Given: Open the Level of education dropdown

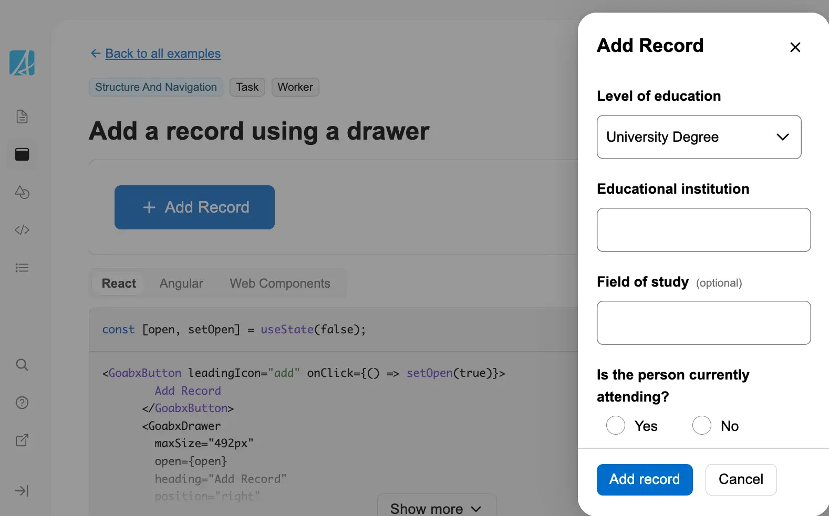Looking at the screenshot, I should coord(699,137).
